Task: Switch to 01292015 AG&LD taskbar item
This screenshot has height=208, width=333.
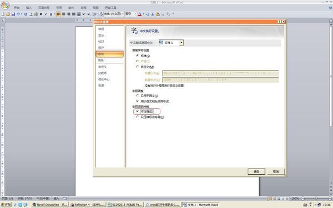Action: [125, 205]
